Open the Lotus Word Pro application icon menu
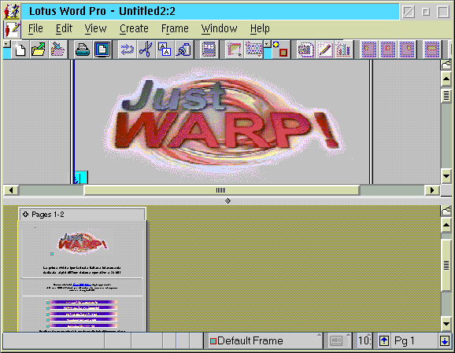The image size is (455, 353). [12, 11]
